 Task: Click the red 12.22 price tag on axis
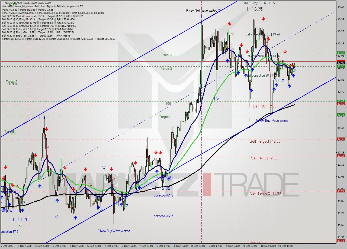coord(341,156)
